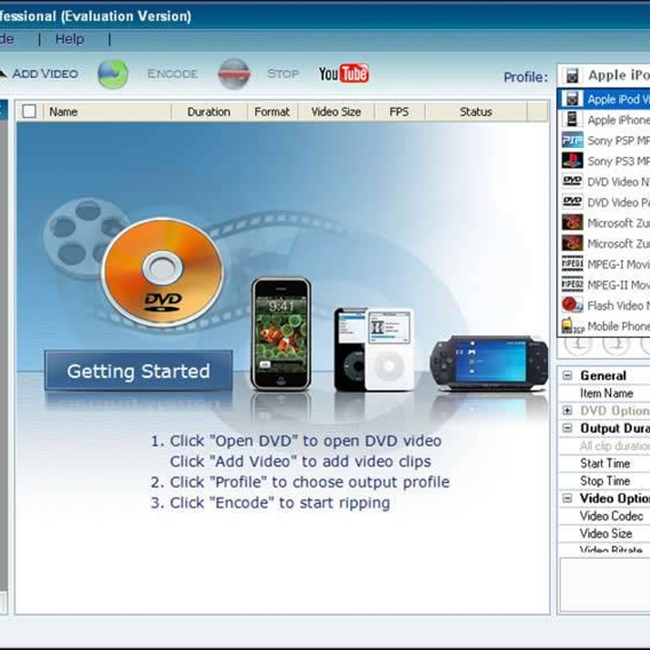Choose the Sony PS3 MP4 profile

604,161
